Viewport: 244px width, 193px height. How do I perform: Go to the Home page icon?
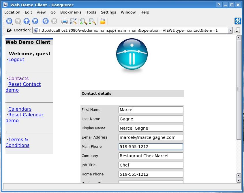[35, 21]
